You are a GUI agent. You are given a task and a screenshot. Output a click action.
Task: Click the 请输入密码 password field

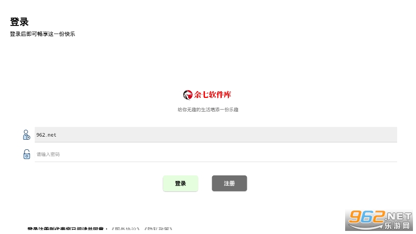pos(216,154)
